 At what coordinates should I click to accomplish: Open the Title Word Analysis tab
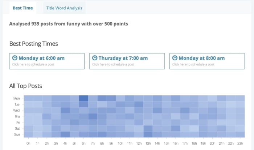coord(64,8)
